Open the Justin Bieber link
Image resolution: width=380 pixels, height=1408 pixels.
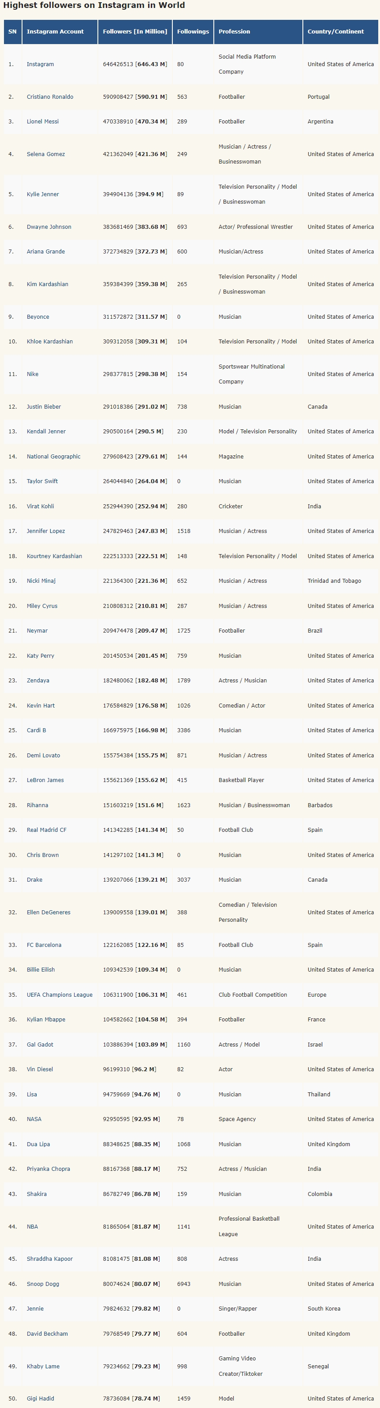pos(44,406)
